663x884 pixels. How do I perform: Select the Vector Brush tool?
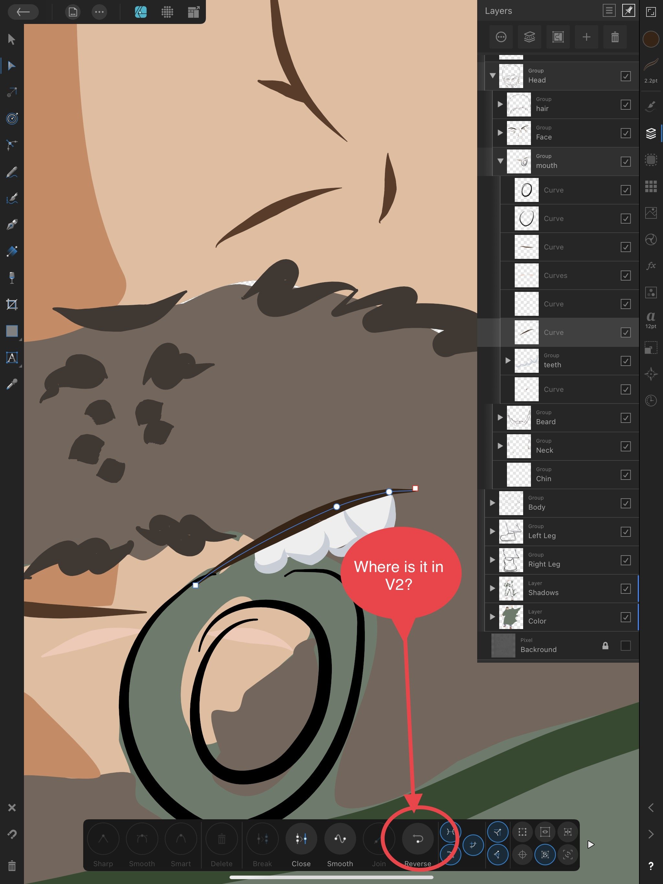[12, 198]
